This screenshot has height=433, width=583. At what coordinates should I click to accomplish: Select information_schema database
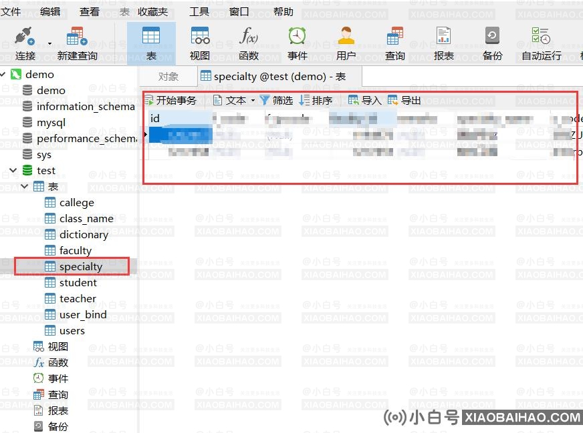[86, 107]
